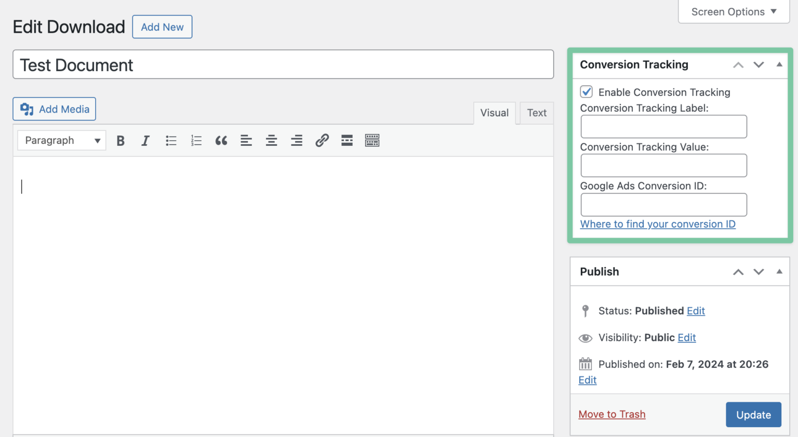Image resolution: width=798 pixels, height=437 pixels.
Task: Edit the published date
Action: point(588,380)
